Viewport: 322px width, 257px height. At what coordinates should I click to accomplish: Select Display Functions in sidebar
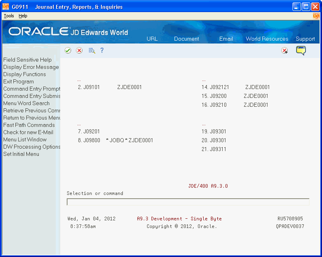coord(24,75)
